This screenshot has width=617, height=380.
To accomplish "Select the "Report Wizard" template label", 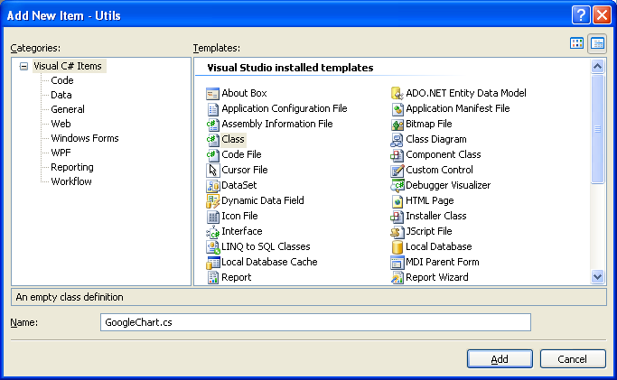I will [437, 277].
